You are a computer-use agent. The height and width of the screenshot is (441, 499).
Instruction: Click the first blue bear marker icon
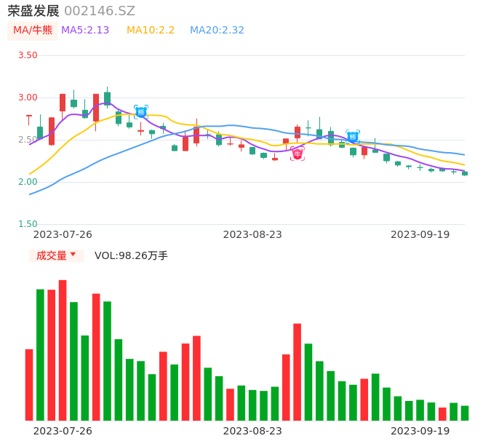(x=140, y=111)
